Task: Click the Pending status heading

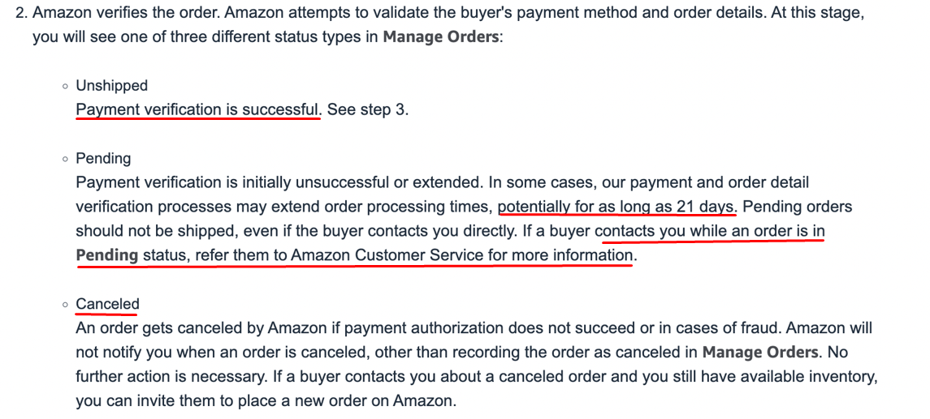Action: 103,159
